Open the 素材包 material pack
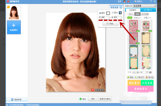The image size is (161, 106). pos(150,77)
